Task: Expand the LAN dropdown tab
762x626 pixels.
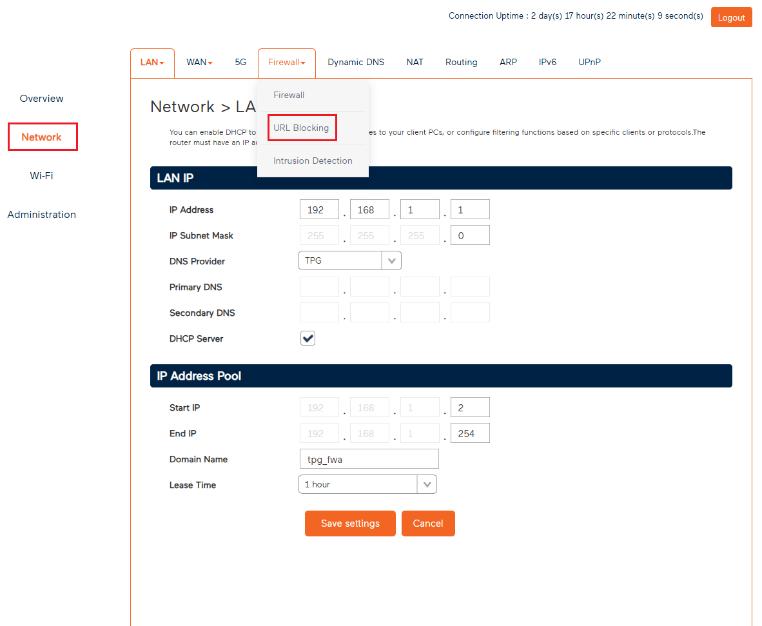Action: 151,62
